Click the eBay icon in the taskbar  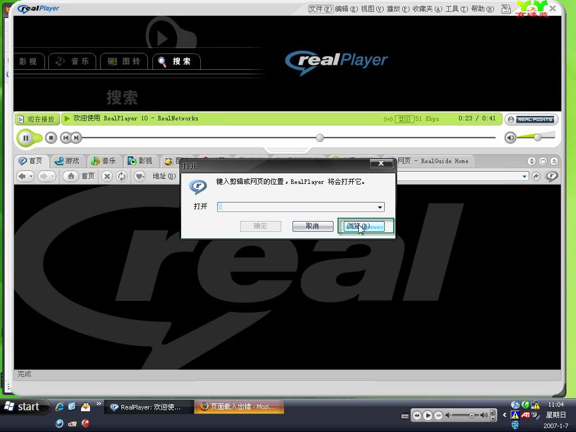pyautogui.click(x=72, y=424)
